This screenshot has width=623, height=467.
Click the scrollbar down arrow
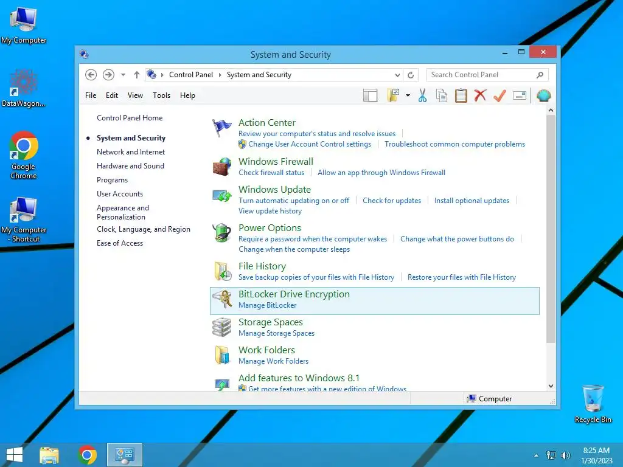(x=551, y=386)
